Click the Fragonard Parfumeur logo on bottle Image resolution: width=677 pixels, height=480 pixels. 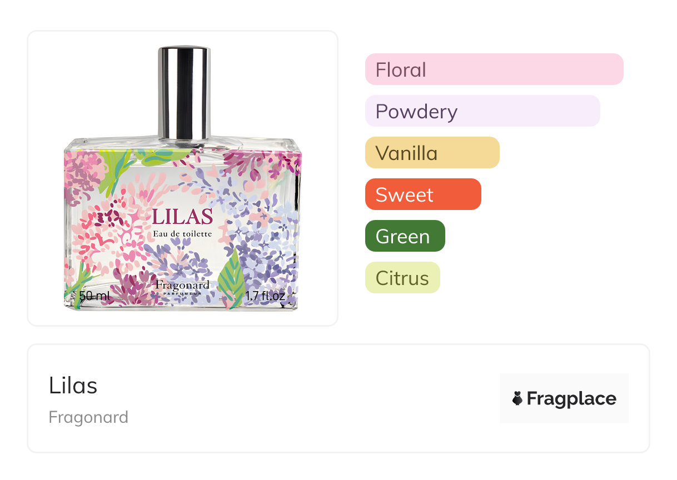(183, 287)
